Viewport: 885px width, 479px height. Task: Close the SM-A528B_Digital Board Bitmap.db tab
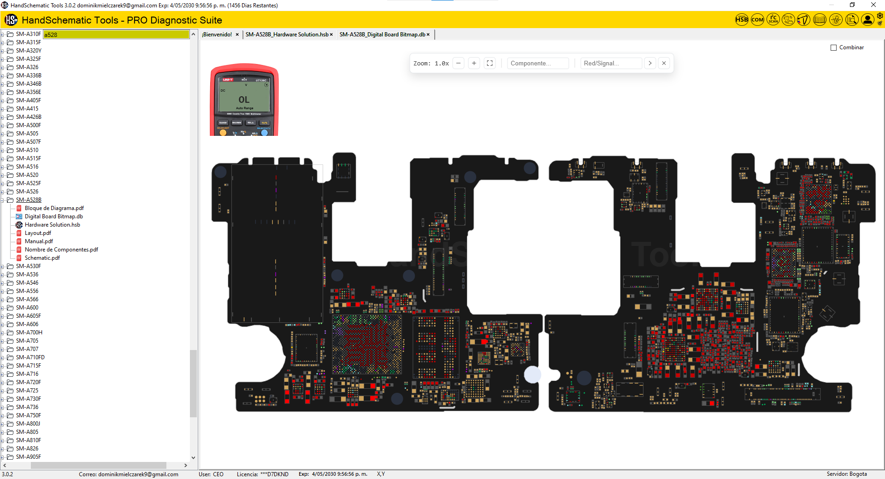tap(428, 35)
